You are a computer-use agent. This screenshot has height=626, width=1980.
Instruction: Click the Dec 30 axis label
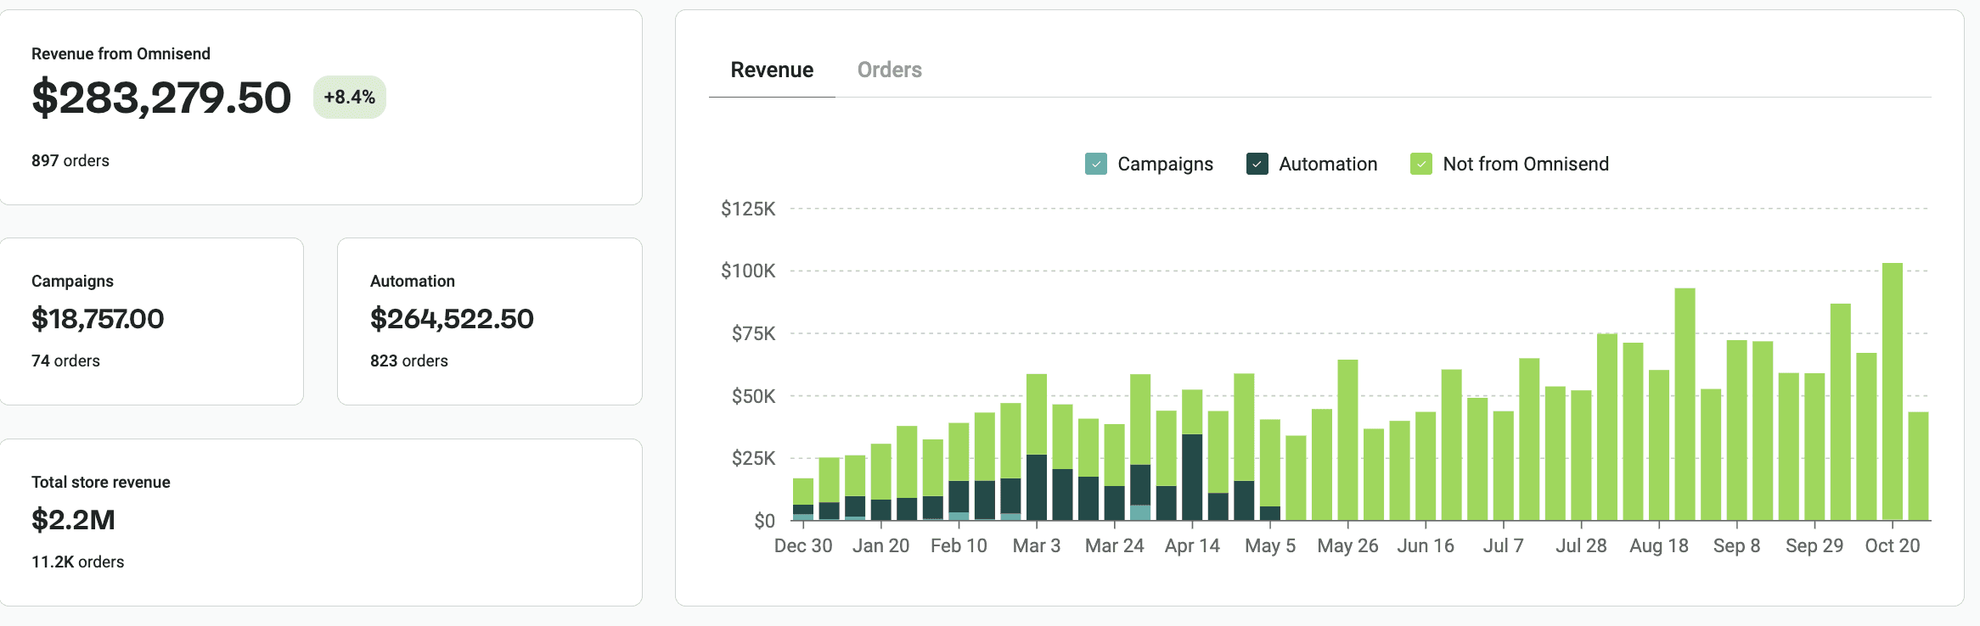coord(803,545)
